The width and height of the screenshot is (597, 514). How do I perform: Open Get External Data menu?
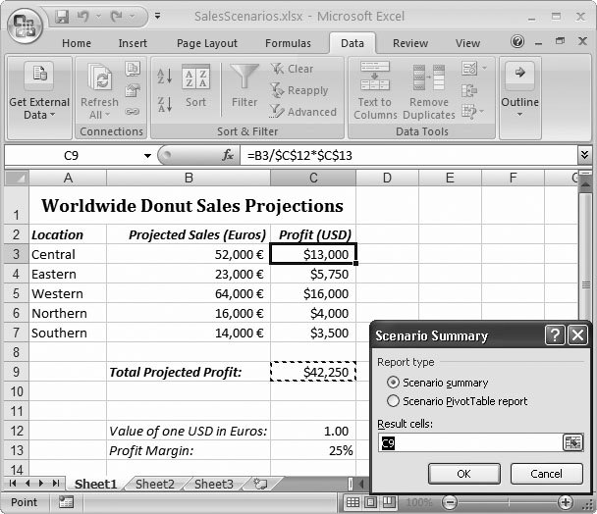(39, 91)
